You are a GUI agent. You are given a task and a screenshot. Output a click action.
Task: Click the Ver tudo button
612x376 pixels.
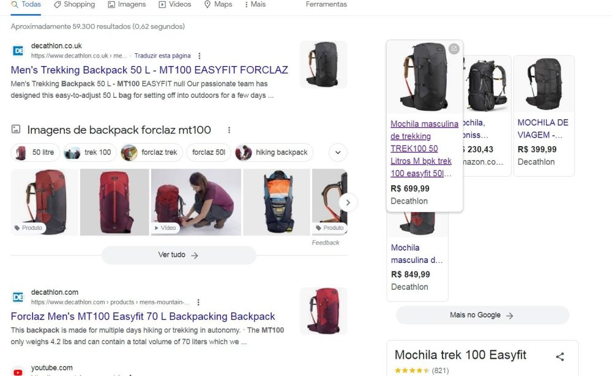[179, 255]
